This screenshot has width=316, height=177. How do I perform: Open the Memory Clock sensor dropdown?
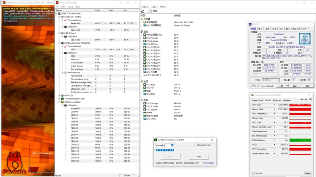coord(274,109)
